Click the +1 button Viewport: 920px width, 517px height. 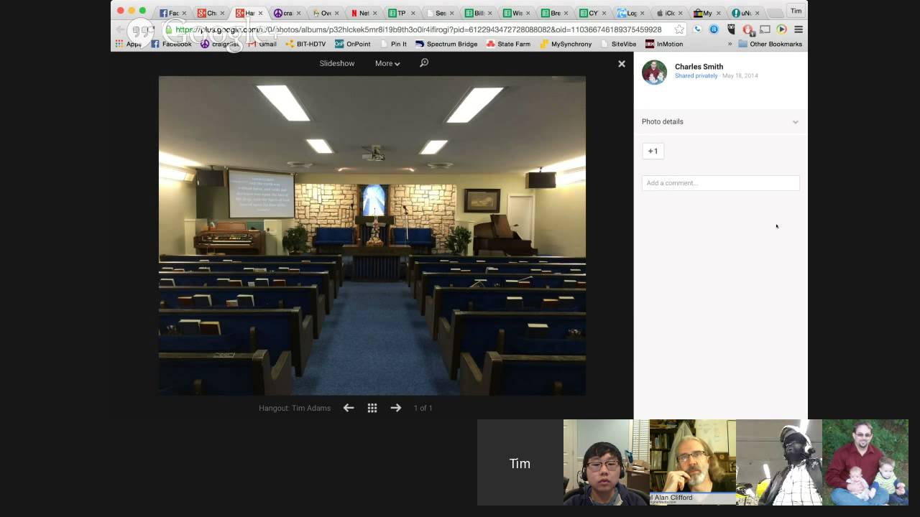click(x=653, y=151)
